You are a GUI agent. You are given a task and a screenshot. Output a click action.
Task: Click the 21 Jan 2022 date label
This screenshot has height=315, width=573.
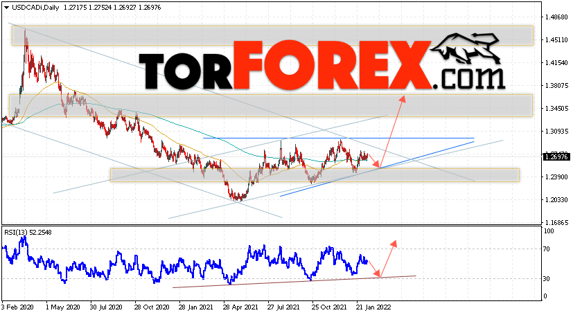[x=374, y=307]
